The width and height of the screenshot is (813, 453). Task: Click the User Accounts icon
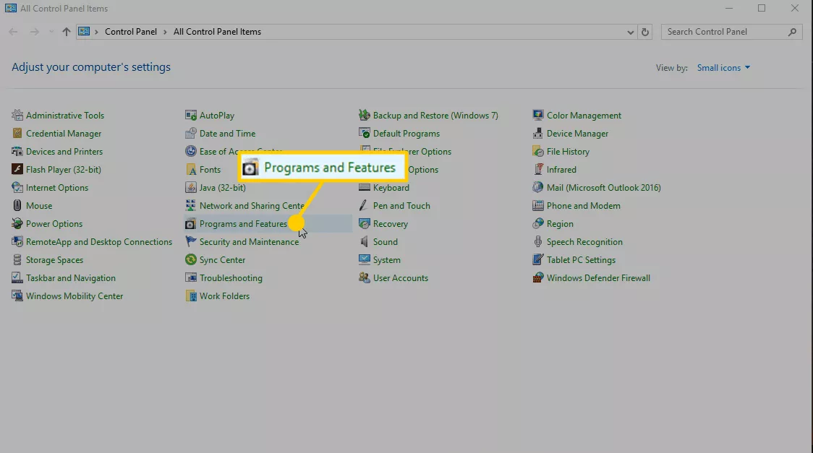tap(365, 278)
